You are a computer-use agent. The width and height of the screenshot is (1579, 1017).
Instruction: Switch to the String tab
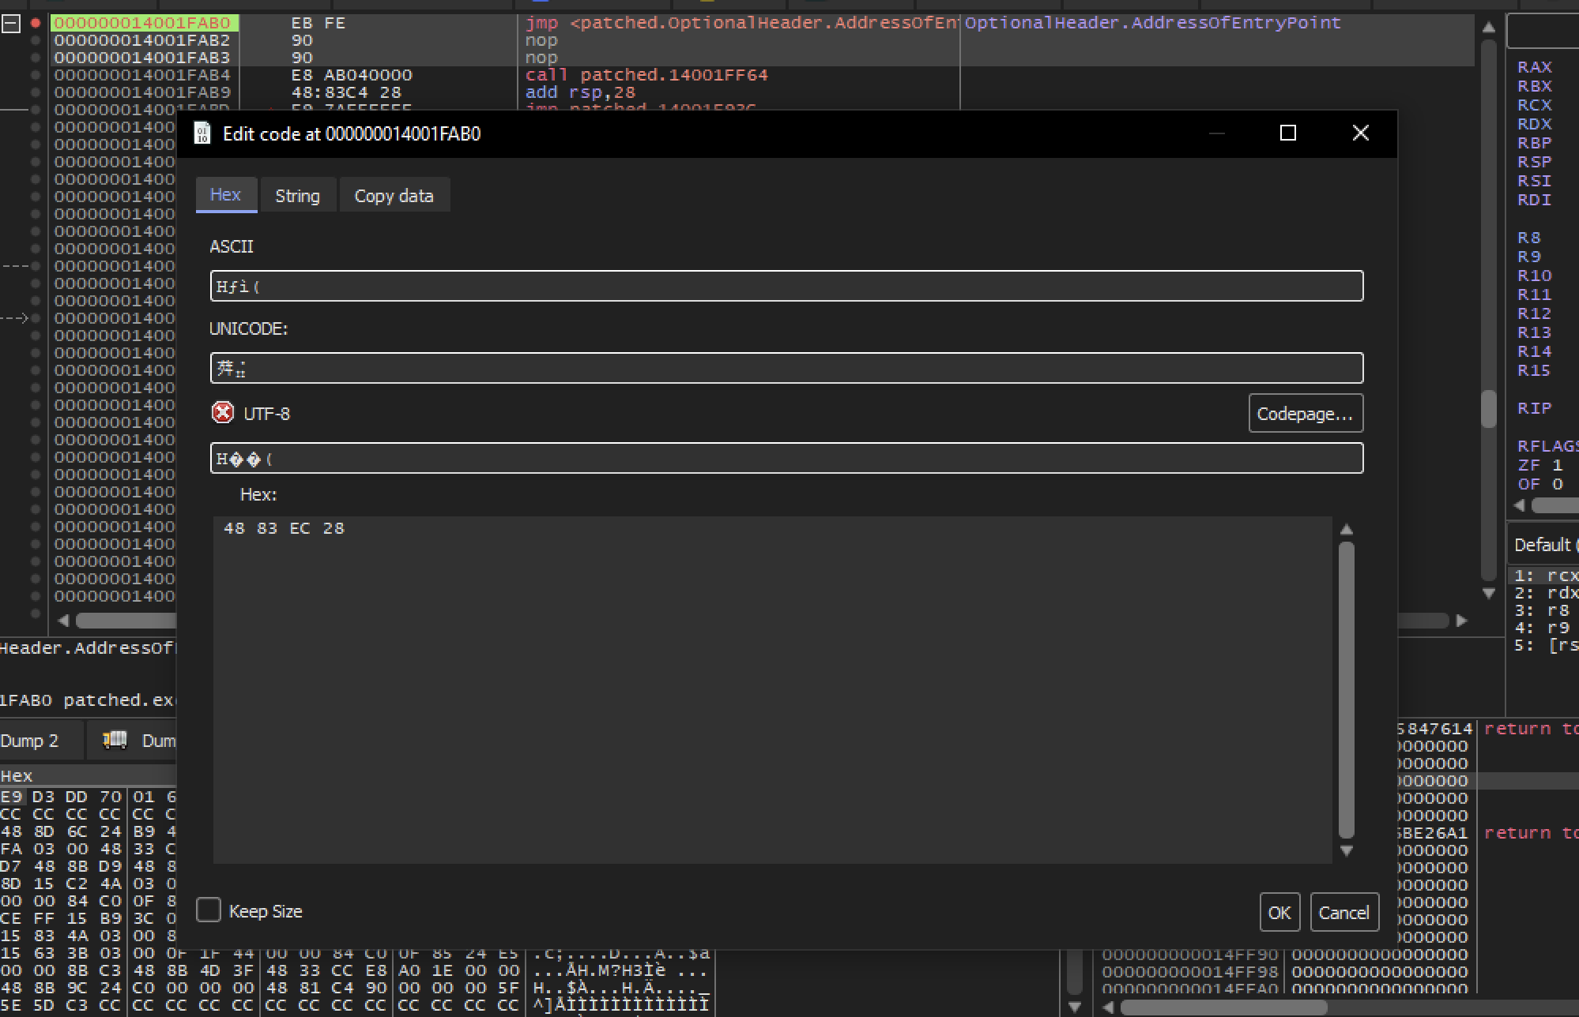pos(297,196)
